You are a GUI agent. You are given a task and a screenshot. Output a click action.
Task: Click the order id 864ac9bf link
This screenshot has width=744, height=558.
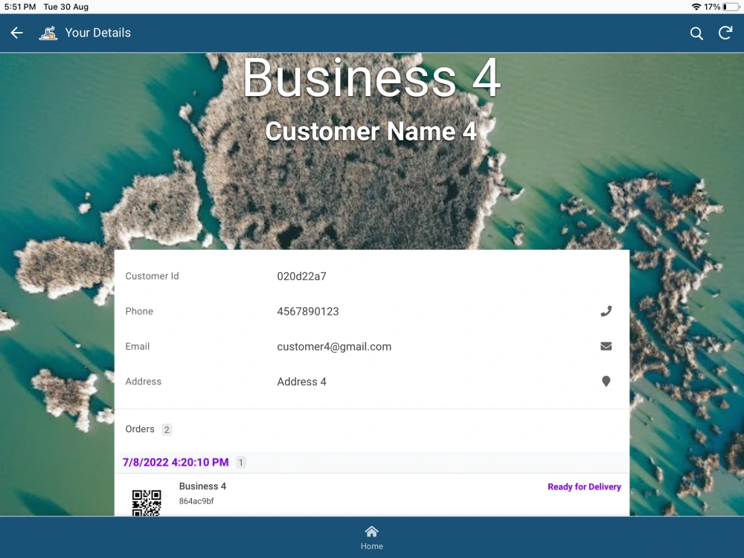pyautogui.click(x=197, y=499)
